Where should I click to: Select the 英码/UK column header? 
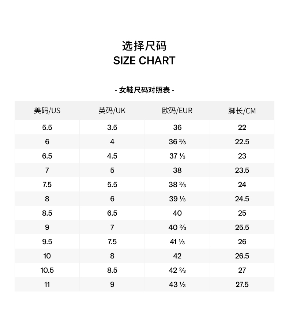coord(112,111)
